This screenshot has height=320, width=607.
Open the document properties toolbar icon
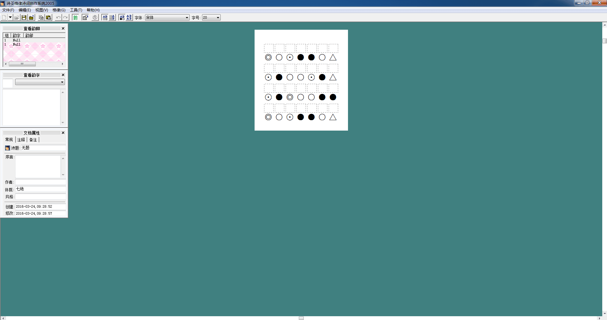(85, 17)
